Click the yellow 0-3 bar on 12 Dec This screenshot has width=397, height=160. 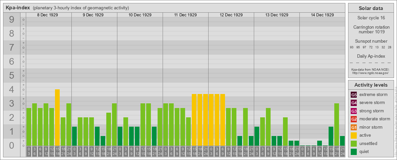[211, 120]
